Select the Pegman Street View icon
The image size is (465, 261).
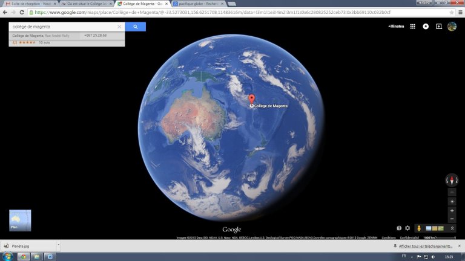click(418, 228)
